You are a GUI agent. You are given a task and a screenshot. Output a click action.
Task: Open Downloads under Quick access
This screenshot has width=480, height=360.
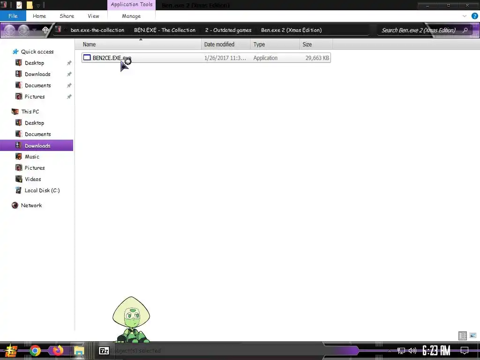37,74
